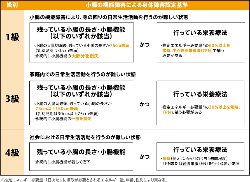Select the 1級 grade label
The image size is (250, 182).
tap(12, 37)
